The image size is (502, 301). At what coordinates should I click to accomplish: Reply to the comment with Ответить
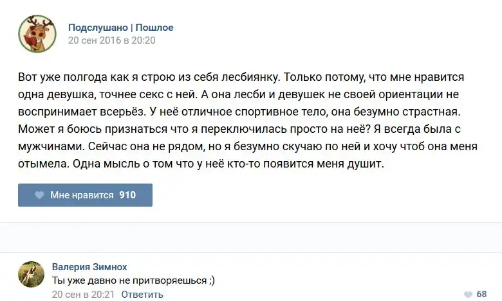(x=142, y=295)
